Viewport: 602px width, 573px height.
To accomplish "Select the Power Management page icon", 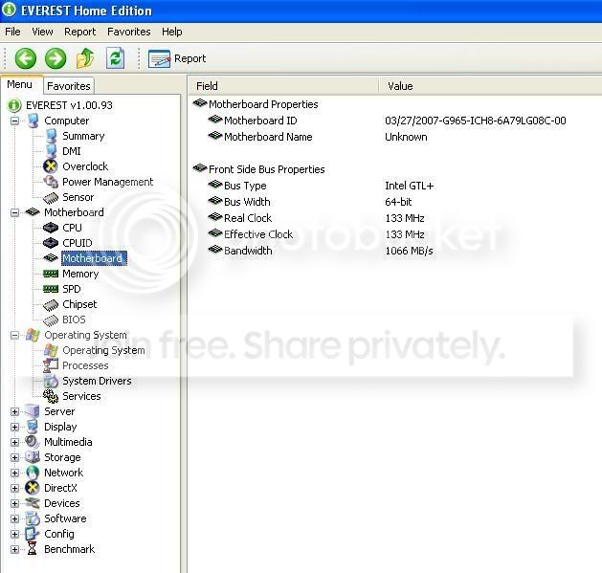I will (x=51, y=182).
